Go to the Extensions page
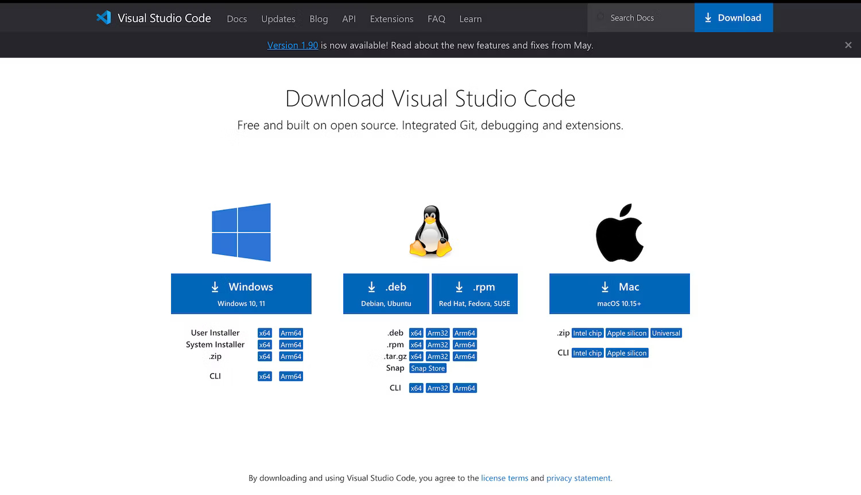This screenshot has height=495, width=861. (x=391, y=19)
